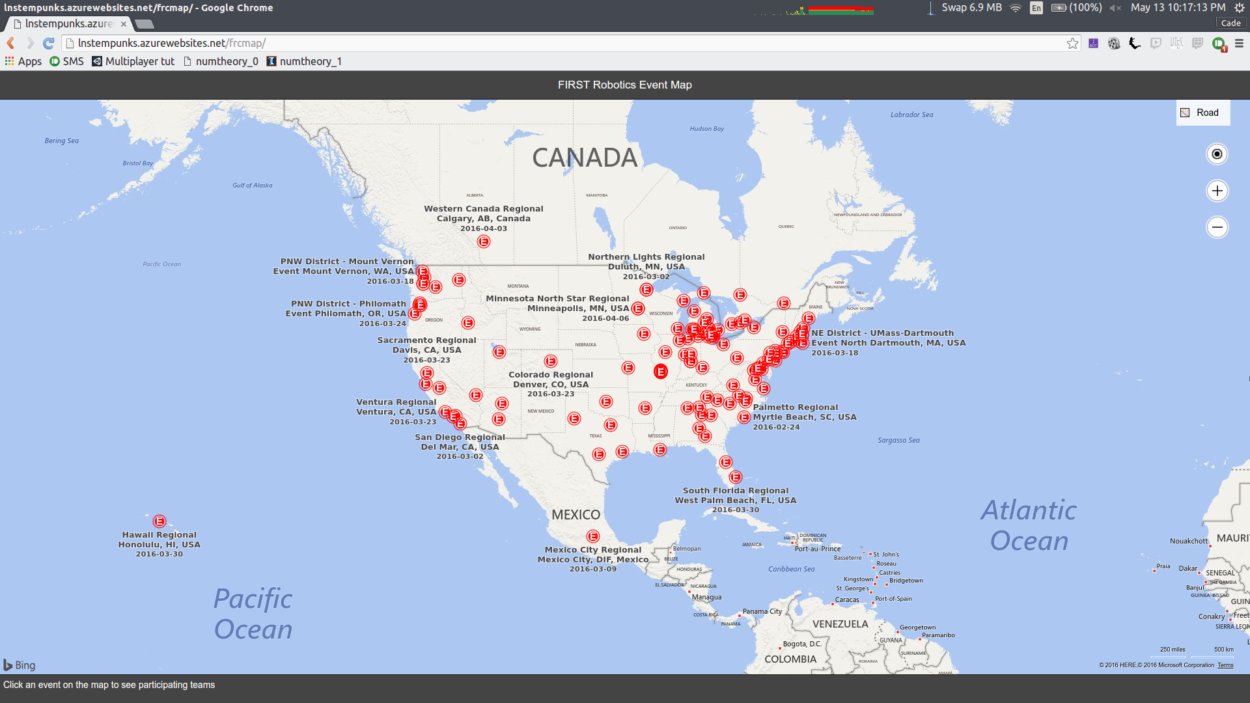Bookmark this page with the star icon
Image resolution: width=1250 pixels, height=703 pixels.
1072,44
